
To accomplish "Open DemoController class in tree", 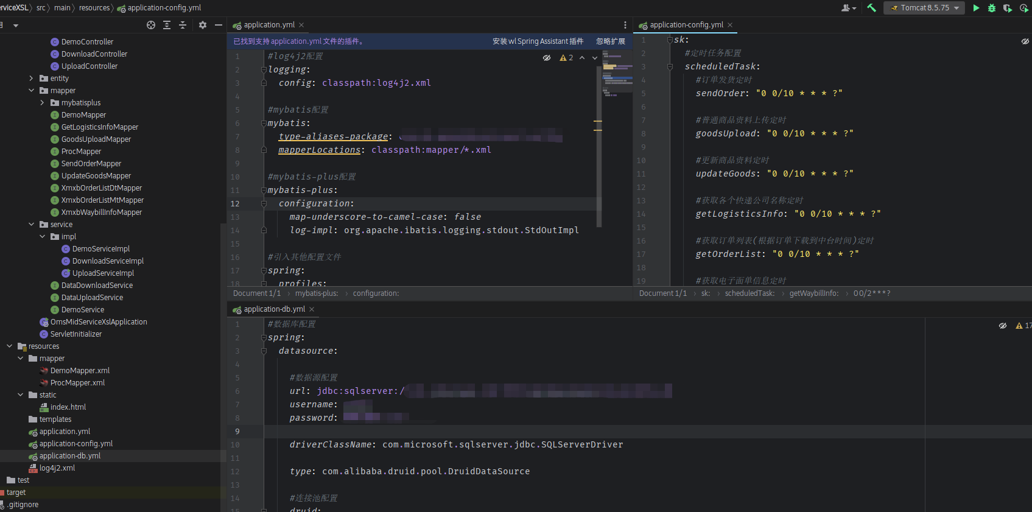I will point(87,42).
